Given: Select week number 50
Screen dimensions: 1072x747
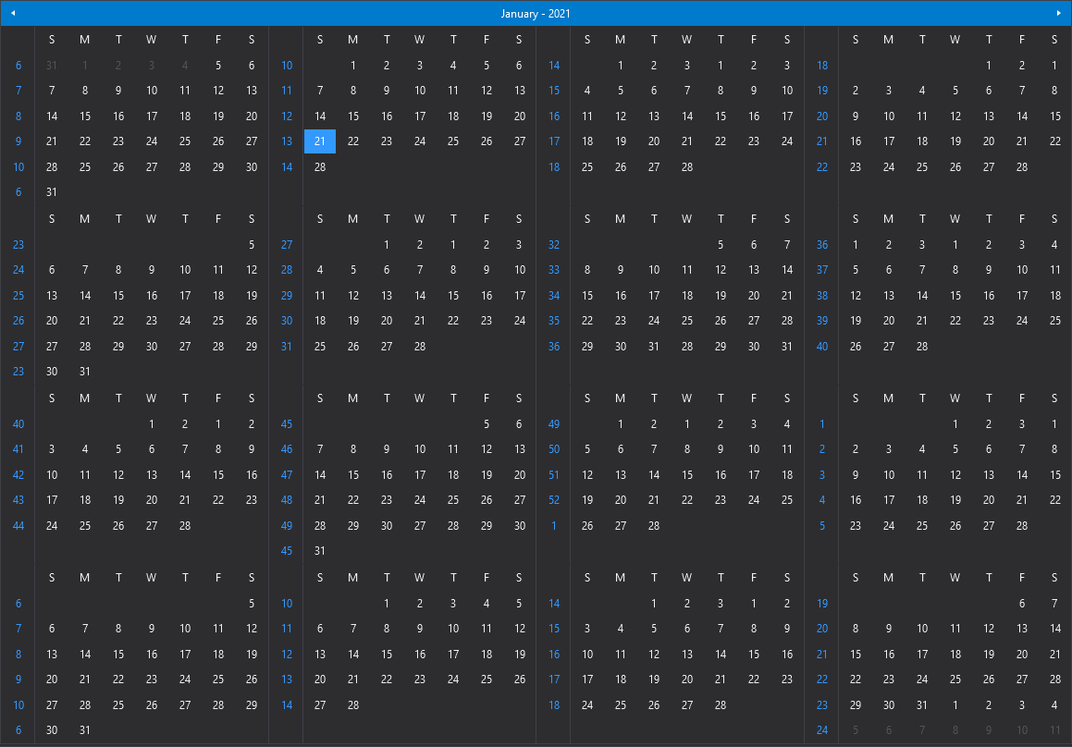Looking at the screenshot, I should [x=554, y=449].
